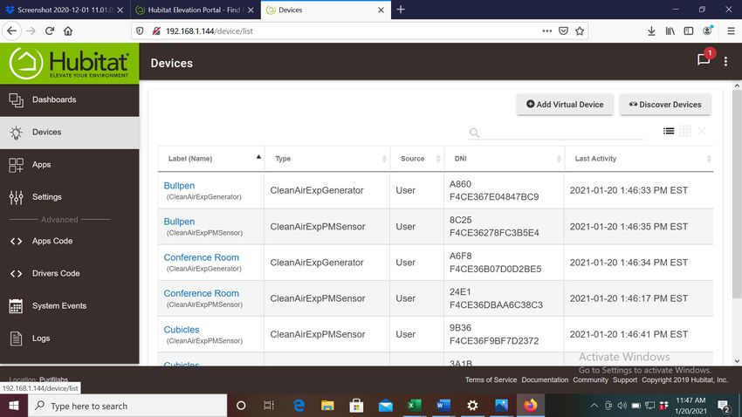Click the Apps grid icon

(x=16, y=165)
